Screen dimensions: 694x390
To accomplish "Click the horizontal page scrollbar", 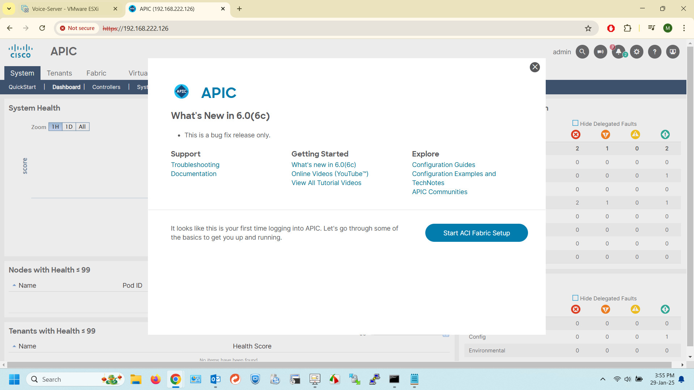I will [339, 365].
